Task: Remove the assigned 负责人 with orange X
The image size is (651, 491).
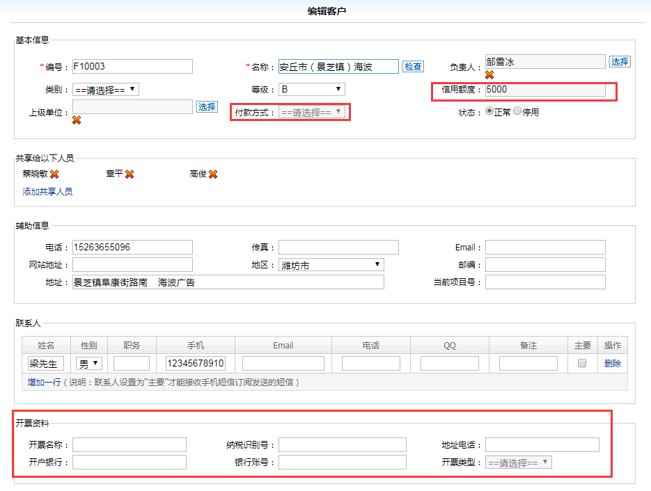Action: point(489,74)
